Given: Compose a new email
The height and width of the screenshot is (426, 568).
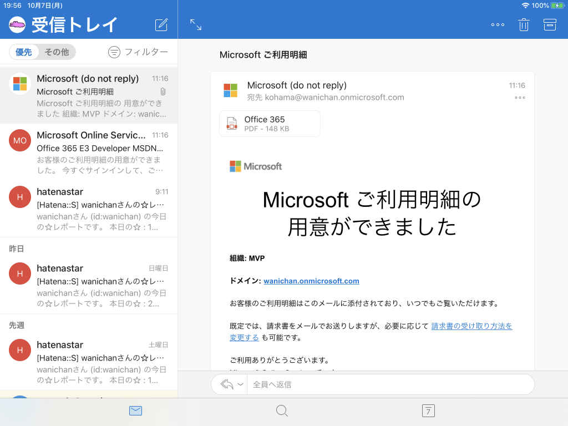Looking at the screenshot, I should pos(161,24).
